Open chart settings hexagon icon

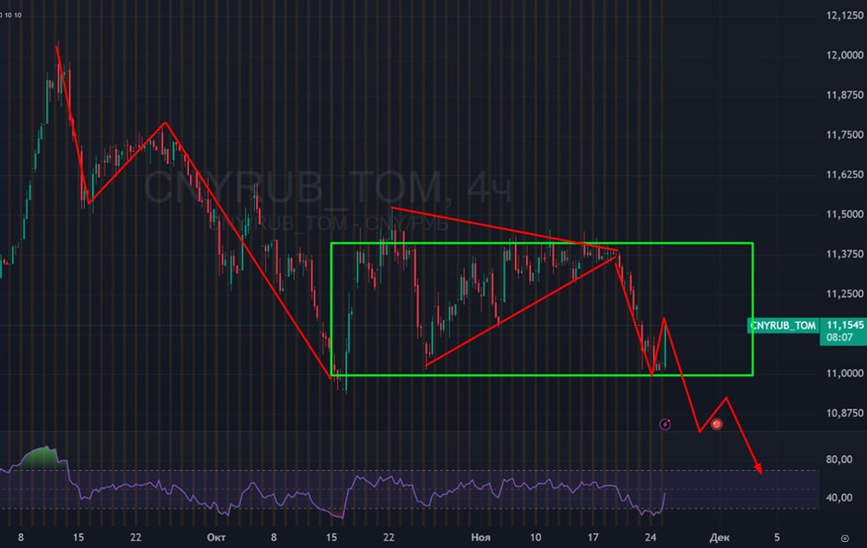844,538
